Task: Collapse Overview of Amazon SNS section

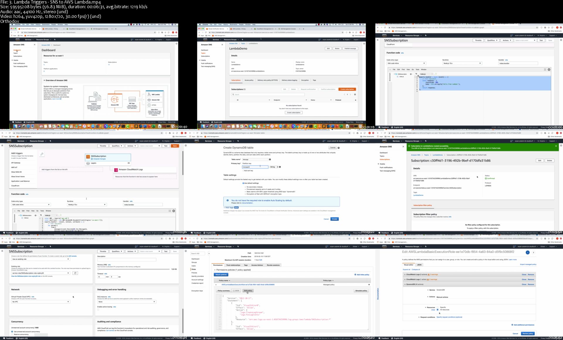Action: [44, 80]
